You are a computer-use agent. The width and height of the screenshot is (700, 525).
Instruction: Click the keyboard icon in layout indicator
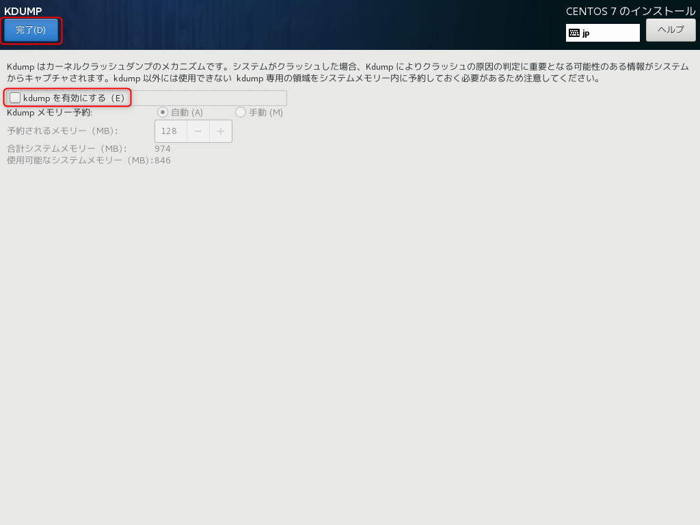(574, 33)
